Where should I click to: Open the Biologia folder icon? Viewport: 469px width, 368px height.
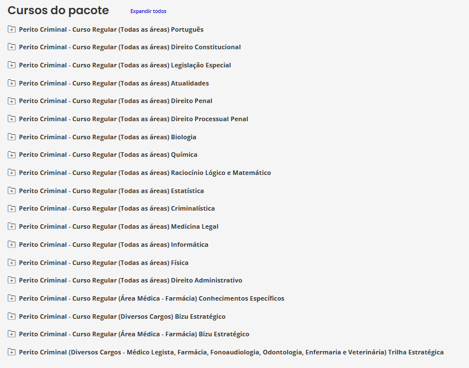tap(11, 137)
